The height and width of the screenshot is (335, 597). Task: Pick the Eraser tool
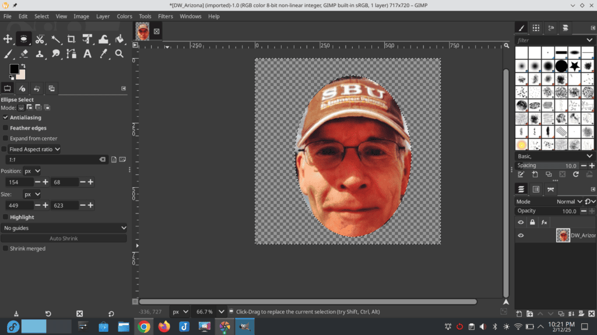coord(24,54)
